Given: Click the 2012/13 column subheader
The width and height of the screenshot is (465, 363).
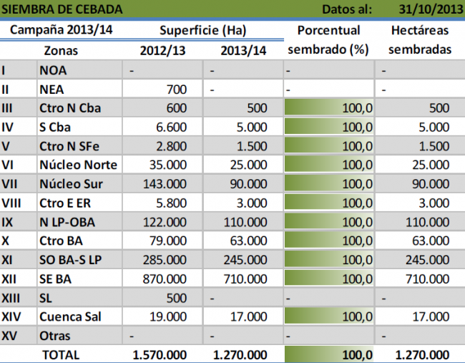Looking at the screenshot, I should [162, 51].
